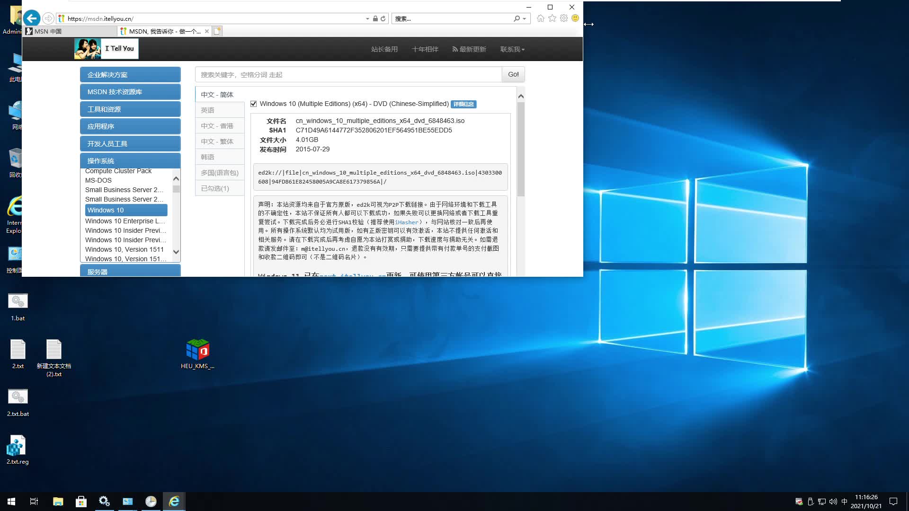Open the browser tools gear icon
Screen dimensions: 909x511
pyautogui.click(x=563, y=18)
